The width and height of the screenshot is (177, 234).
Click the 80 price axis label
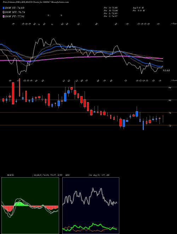(x=170, y=100)
